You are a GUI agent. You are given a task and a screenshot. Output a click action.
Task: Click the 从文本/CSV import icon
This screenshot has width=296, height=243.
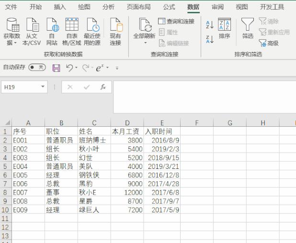pyautogui.click(x=32, y=32)
